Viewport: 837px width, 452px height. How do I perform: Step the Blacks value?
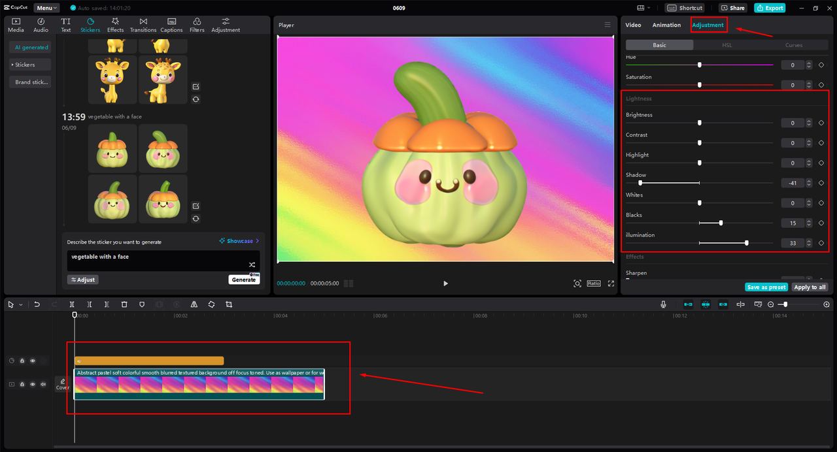809,223
